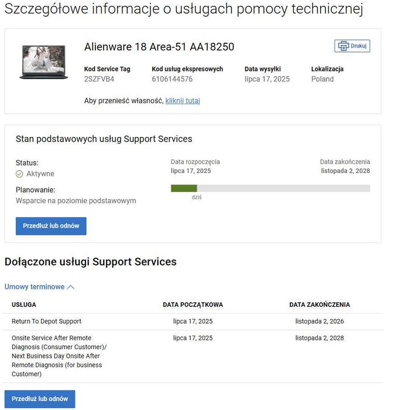
Task: Click start date of Onsite Service row
Action: (x=193, y=338)
